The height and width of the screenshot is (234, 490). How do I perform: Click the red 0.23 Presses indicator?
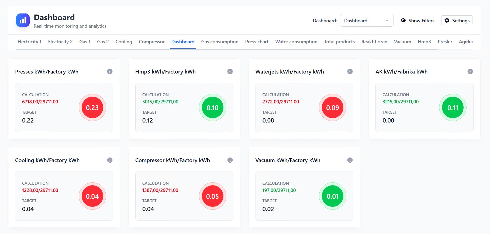tap(92, 108)
